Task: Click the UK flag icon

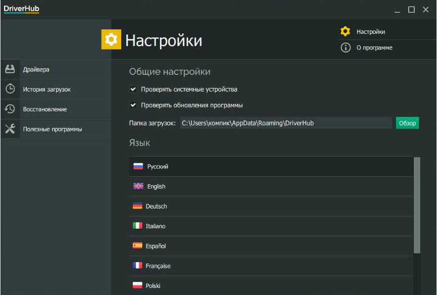Action: pyautogui.click(x=138, y=186)
